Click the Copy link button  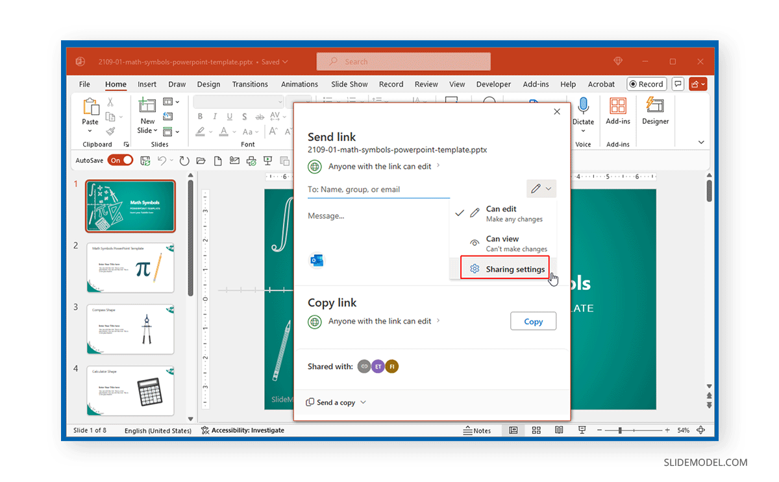pos(533,321)
